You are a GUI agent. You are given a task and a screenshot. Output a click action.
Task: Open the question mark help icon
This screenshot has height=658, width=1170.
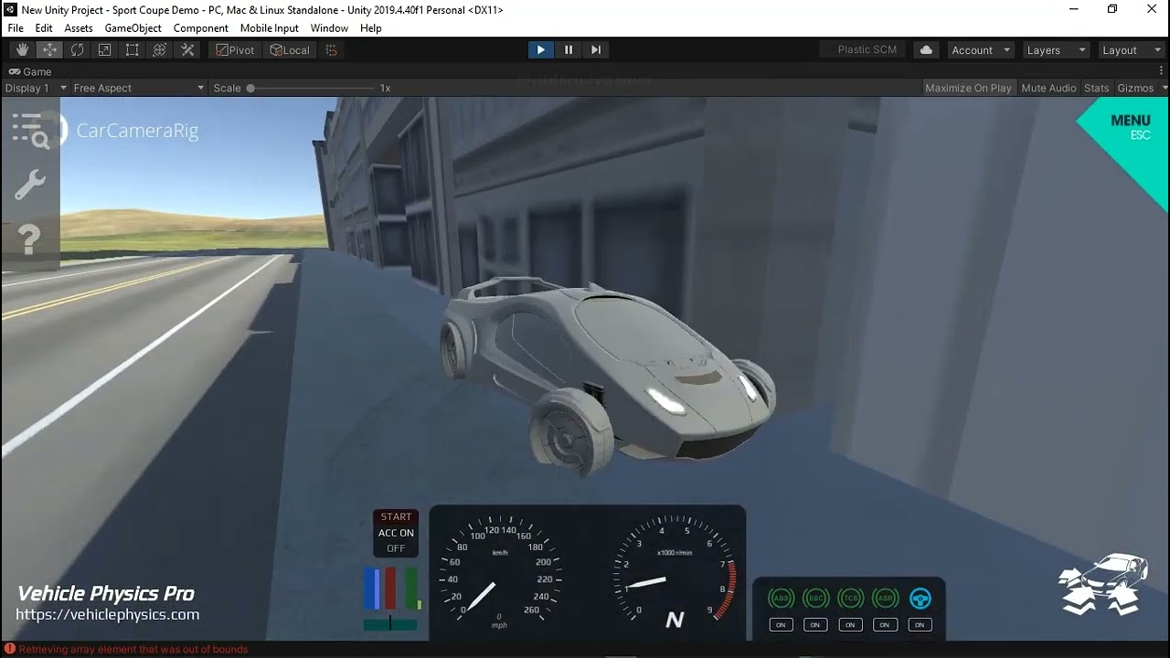coord(29,239)
